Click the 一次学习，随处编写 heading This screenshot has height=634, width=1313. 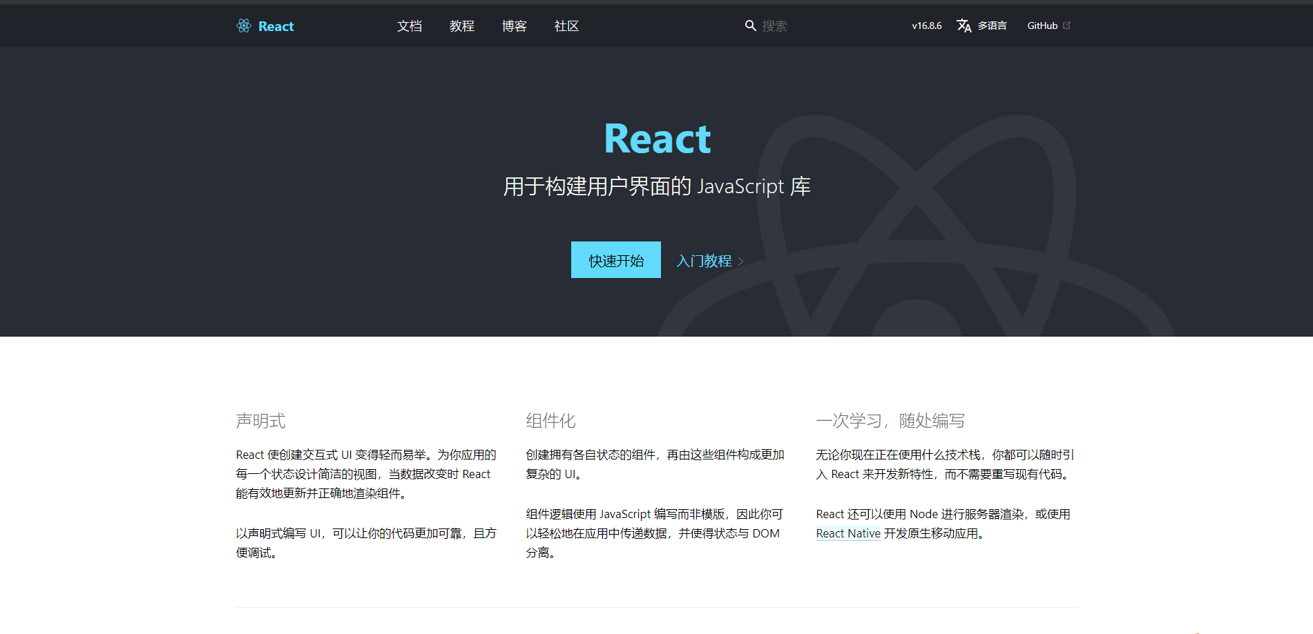[x=890, y=421]
